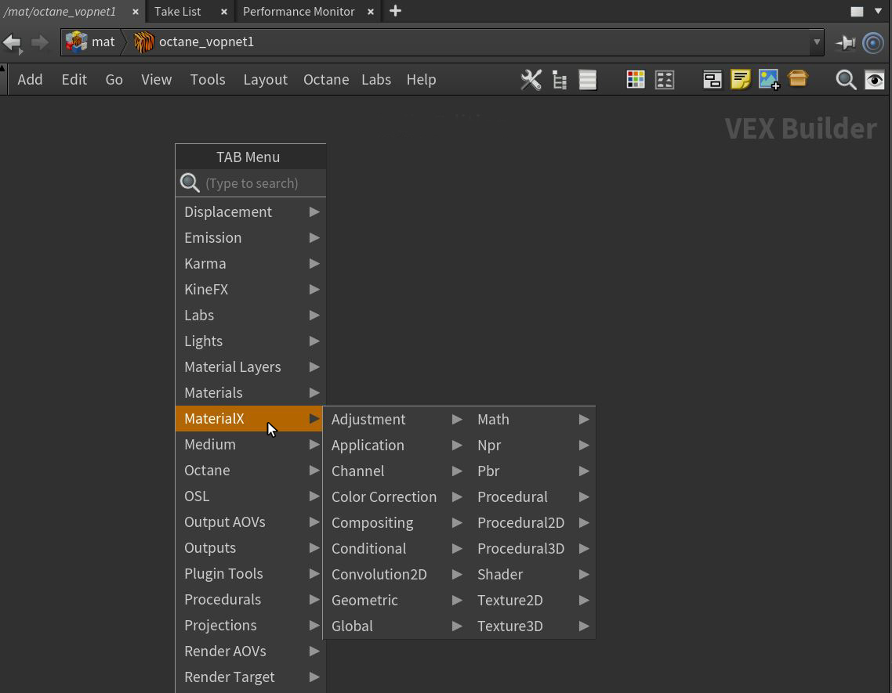Click the mat path breadcrumb button
The image size is (892, 693).
point(92,42)
